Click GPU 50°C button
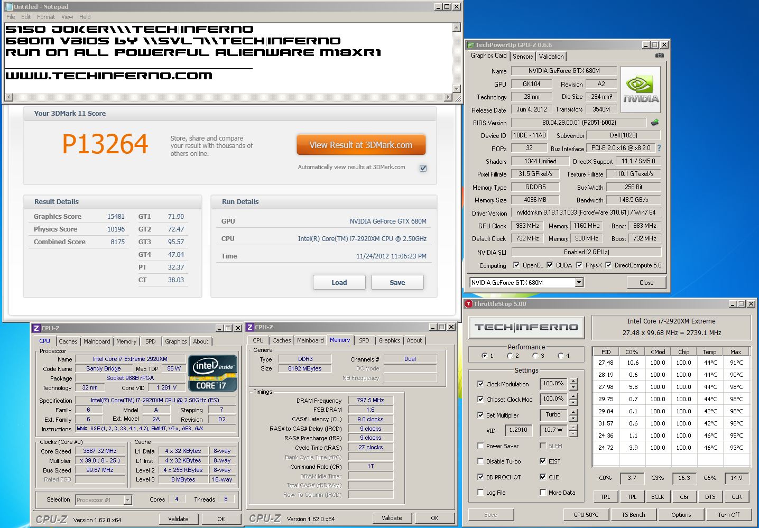The width and height of the screenshot is (759, 528). click(x=586, y=515)
